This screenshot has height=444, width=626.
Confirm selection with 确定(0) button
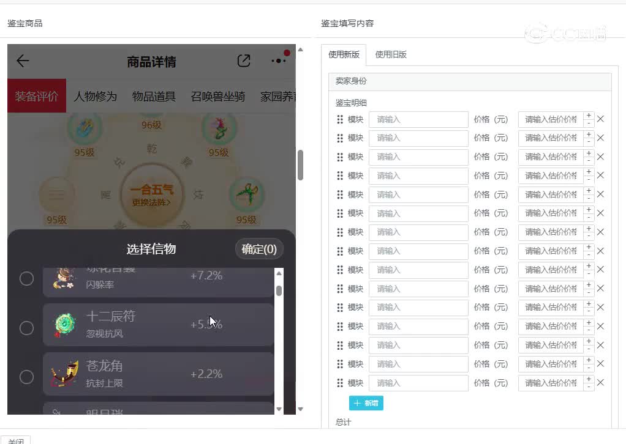tap(259, 249)
